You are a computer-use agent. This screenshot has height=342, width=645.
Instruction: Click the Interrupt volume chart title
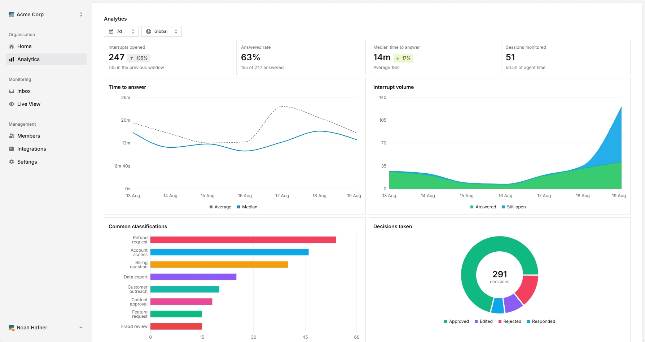[x=393, y=87]
